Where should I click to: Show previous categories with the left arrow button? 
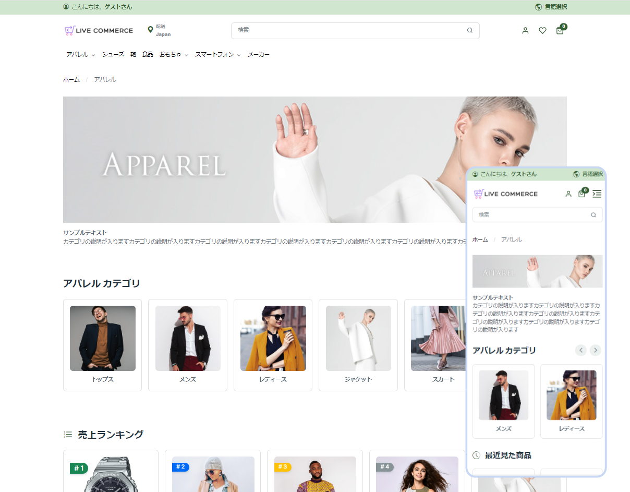click(x=580, y=351)
